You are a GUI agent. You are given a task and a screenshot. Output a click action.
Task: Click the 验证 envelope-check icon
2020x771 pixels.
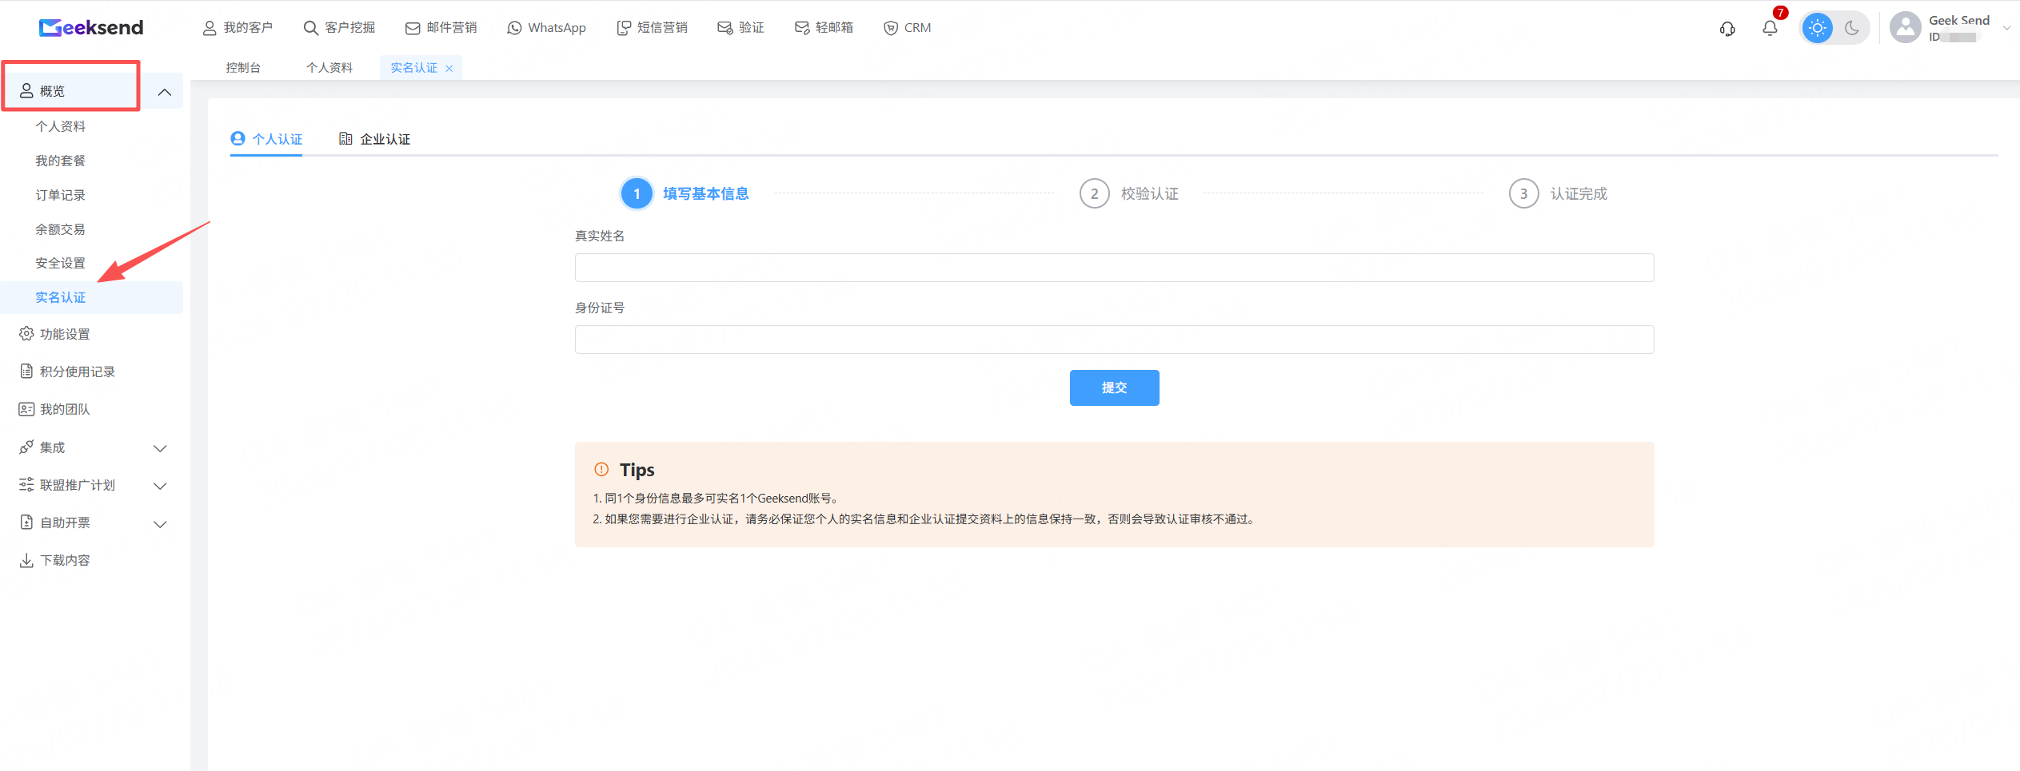coord(725,28)
